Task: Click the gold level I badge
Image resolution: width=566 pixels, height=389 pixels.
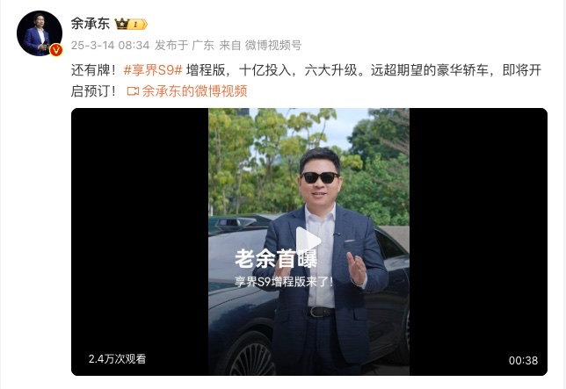Action: [x=138, y=25]
